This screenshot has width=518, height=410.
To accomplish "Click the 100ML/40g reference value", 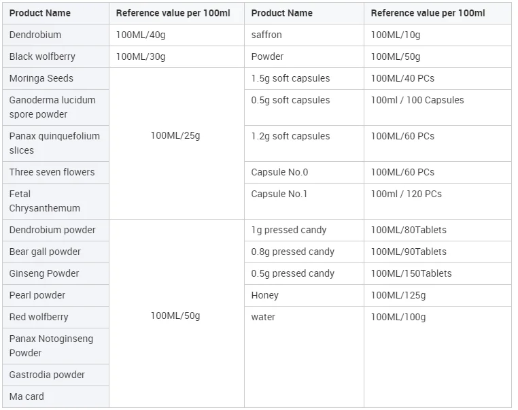I will (x=141, y=35).
